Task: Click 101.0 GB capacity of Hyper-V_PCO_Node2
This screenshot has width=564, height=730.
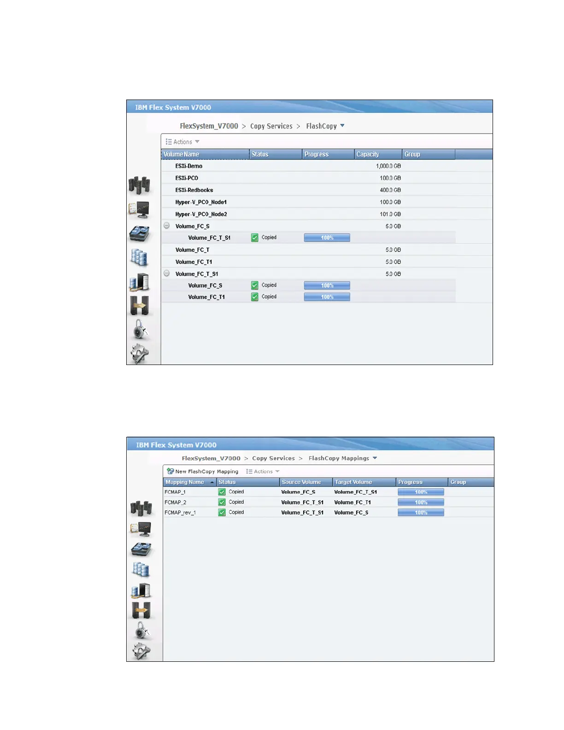Action: tap(390, 214)
